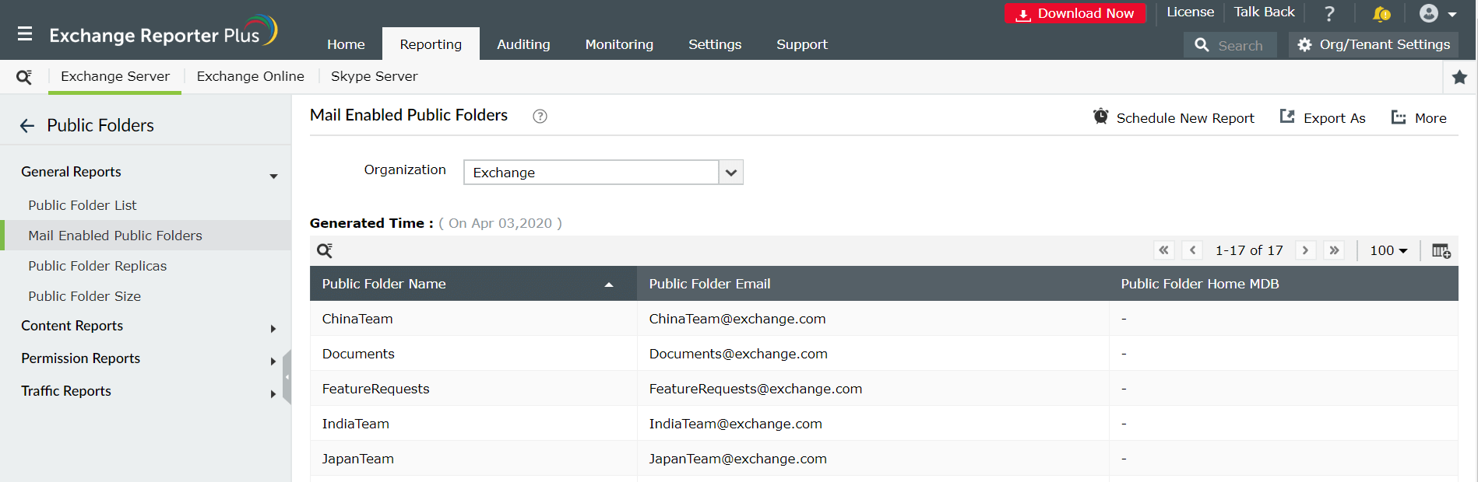The image size is (1478, 482).
Task: Go to the previous page of results
Action: [1192, 250]
